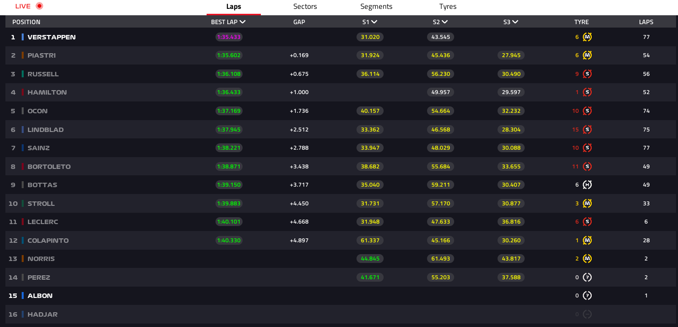Click Sainz's soft tyre icon

587,148
